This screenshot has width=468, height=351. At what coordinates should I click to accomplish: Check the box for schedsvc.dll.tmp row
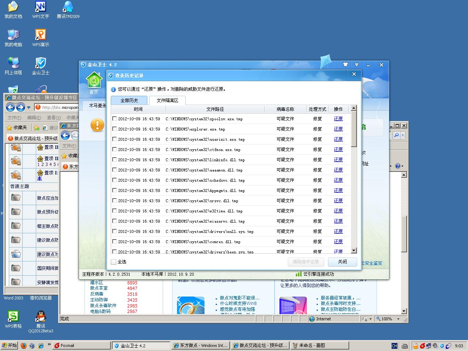point(114,180)
